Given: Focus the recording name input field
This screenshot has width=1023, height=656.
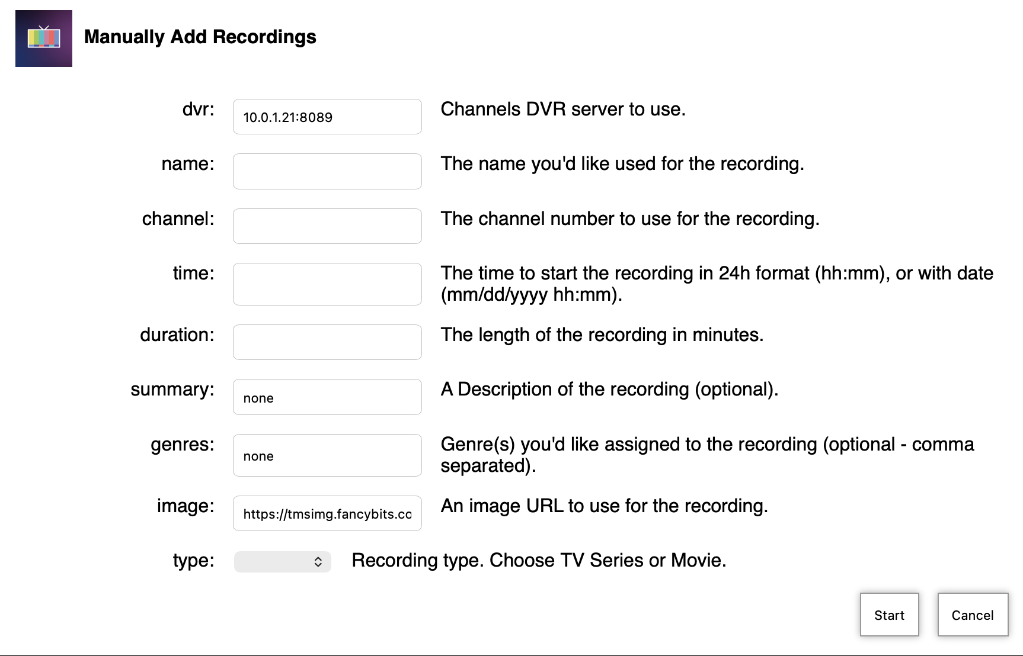Looking at the screenshot, I should (327, 171).
